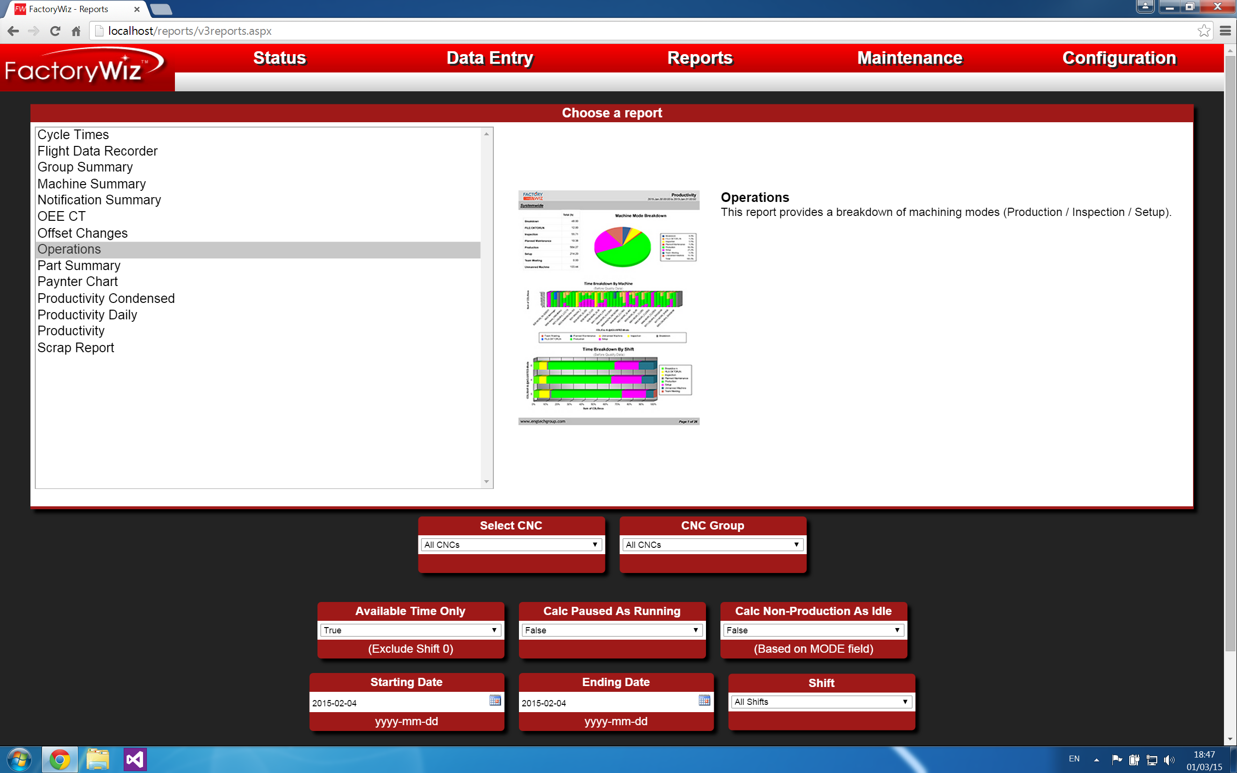Click the volume speaker tray icon
Screen dimensions: 1237x773
[1169, 759]
